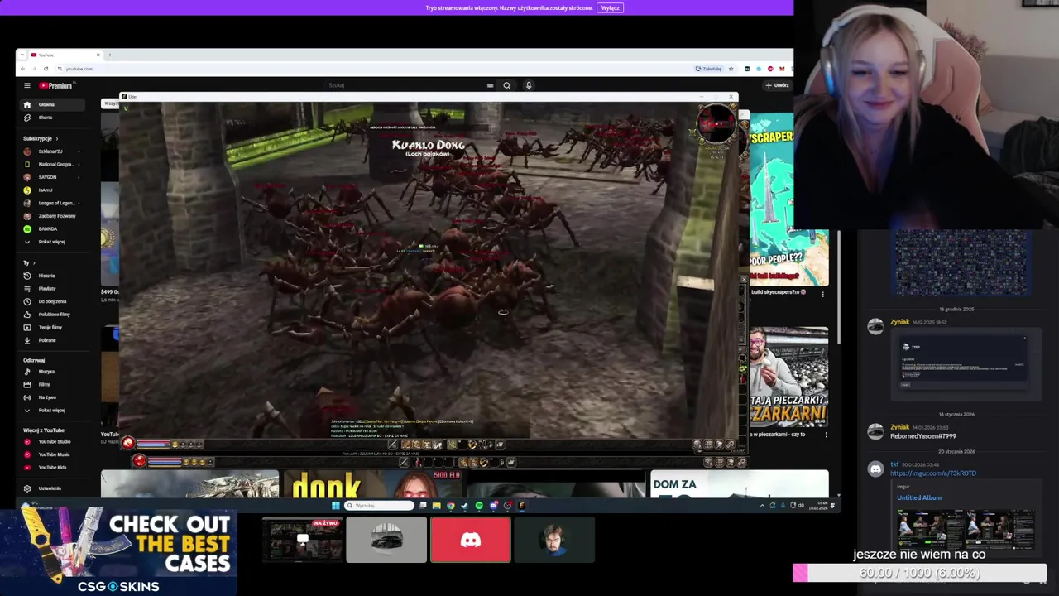Viewport: 1059px width, 596px height.
Task: Open DOM ZA video thumbnail
Action: [739, 484]
